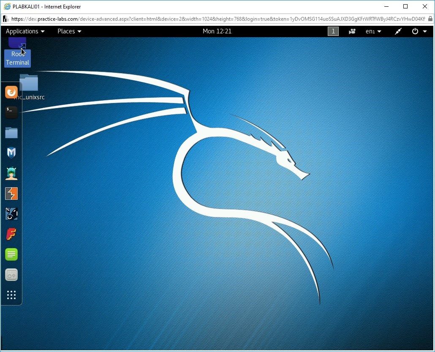Select workspace 1 indicator

(333, 31)
